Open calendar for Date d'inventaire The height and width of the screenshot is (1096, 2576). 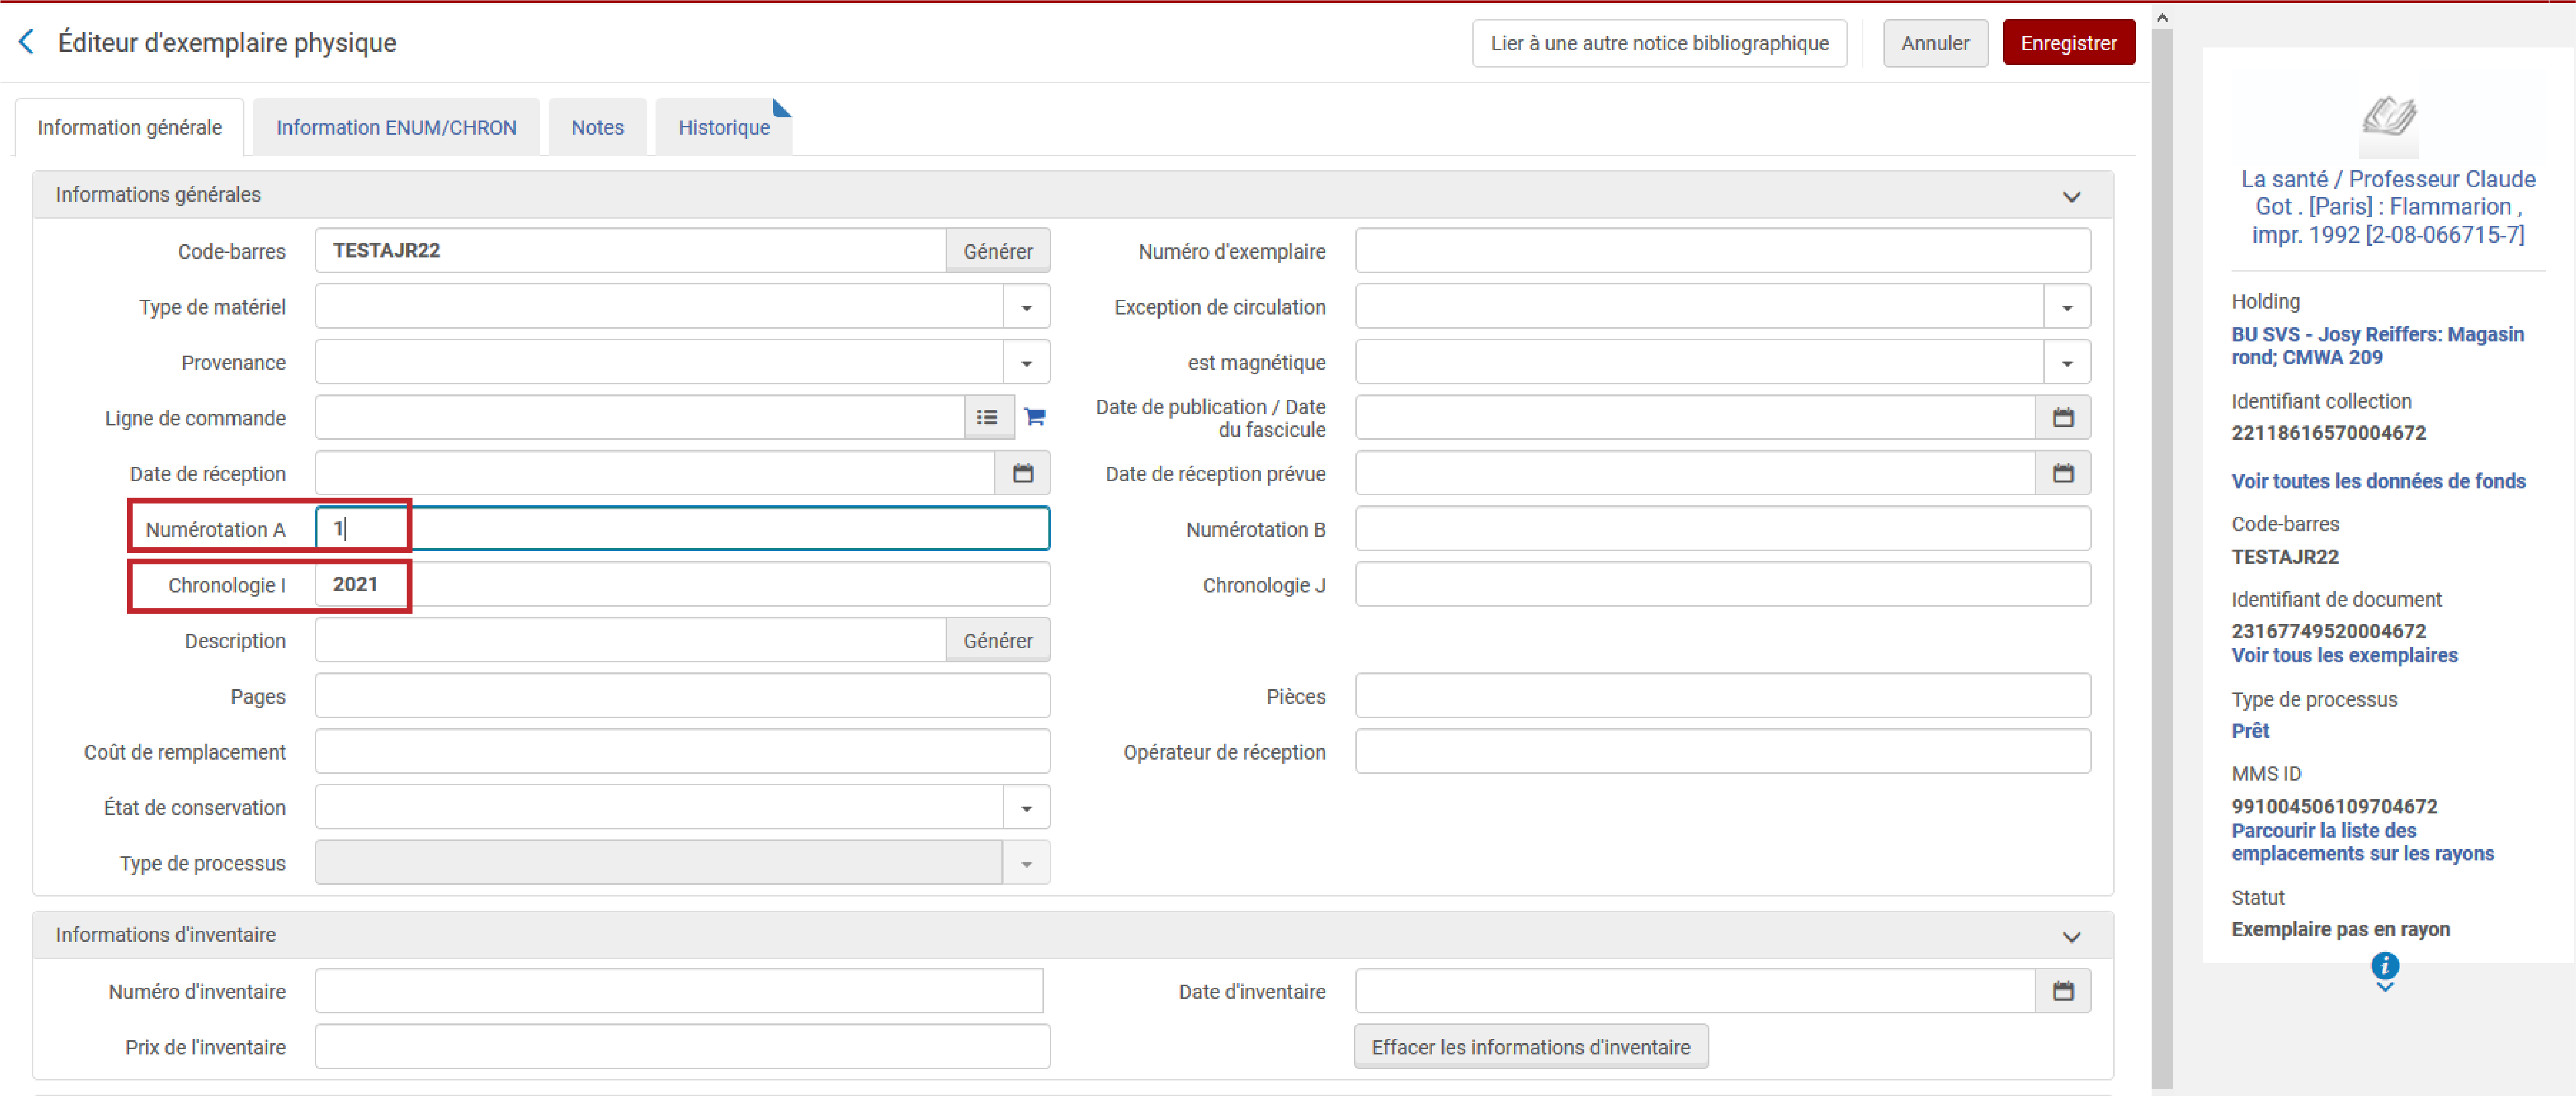pyautogui.click(x=2062, y=991)
